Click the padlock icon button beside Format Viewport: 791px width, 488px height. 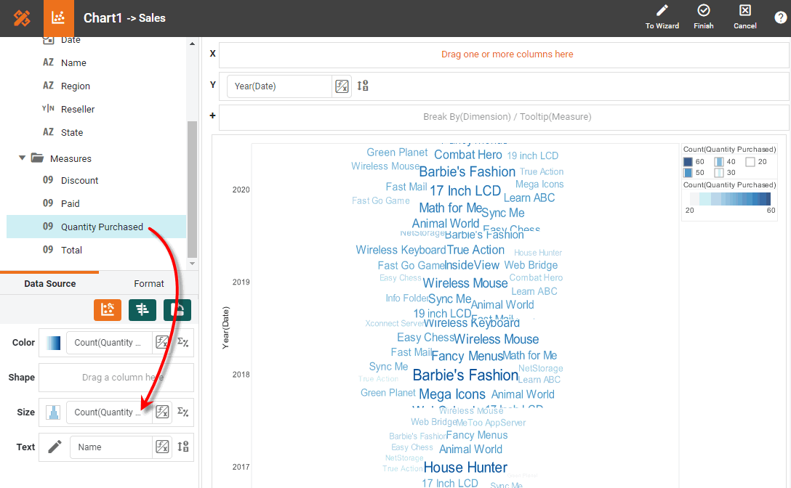pos(177,309)
